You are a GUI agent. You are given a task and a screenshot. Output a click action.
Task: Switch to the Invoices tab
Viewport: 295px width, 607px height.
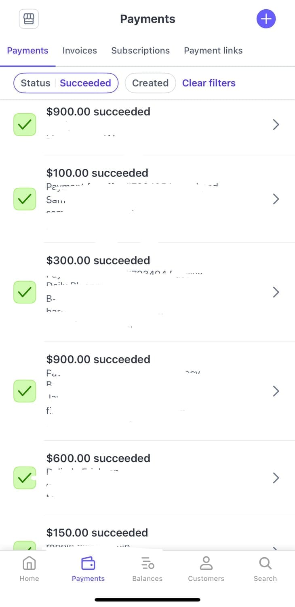[80, 51]
